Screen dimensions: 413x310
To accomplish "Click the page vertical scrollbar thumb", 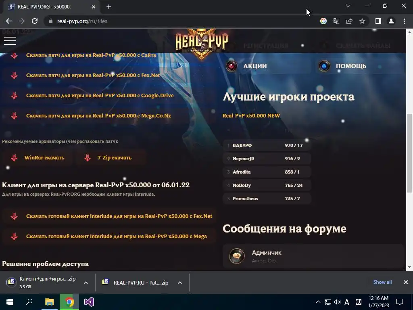I will click(409, 153).
